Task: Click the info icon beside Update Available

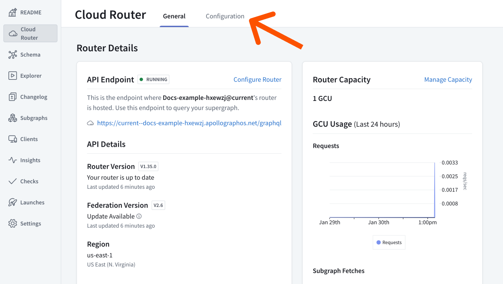Action: tap(139, 216)
